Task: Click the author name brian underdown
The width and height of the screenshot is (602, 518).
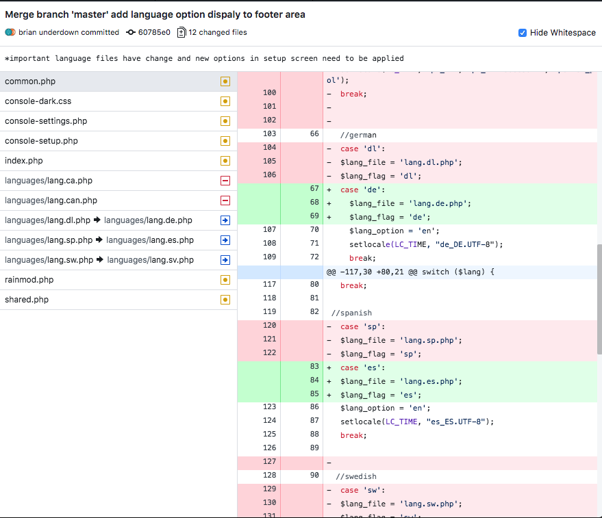Action: click(x=68, y=32)
